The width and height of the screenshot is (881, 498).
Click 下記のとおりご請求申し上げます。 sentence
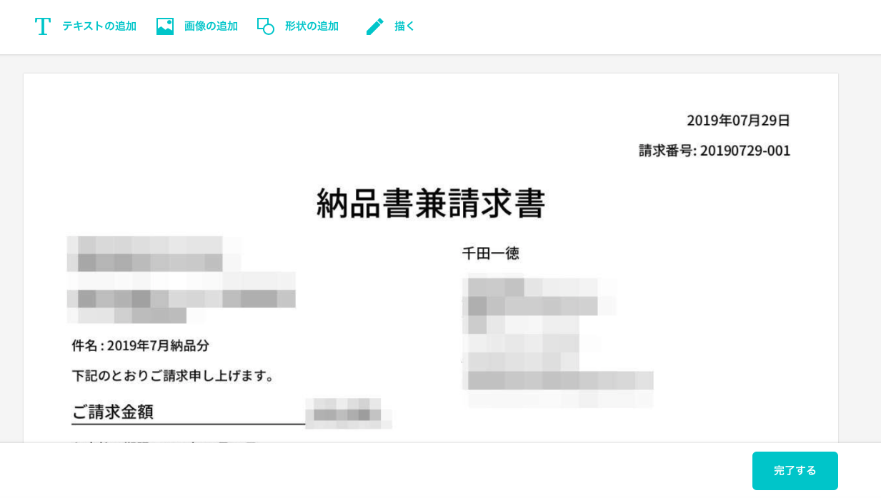174,376
